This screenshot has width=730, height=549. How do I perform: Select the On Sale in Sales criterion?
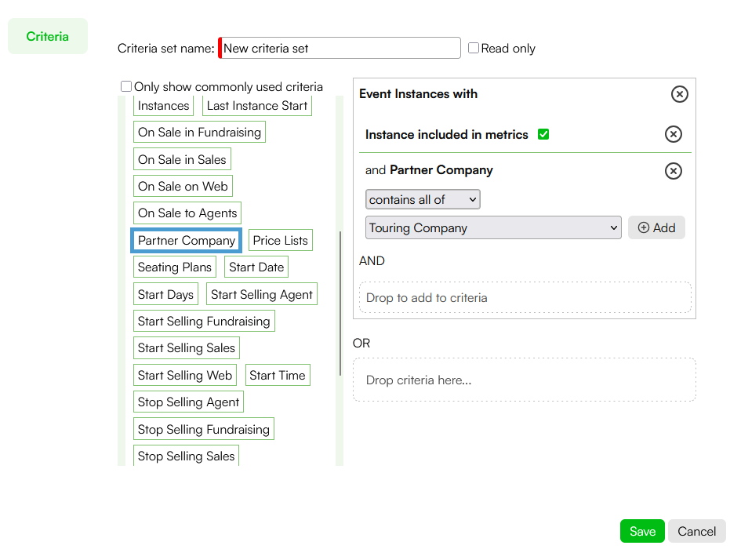(182, 159)
